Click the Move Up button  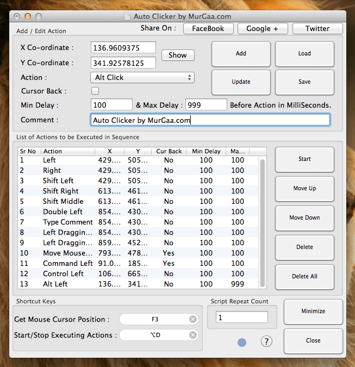tap(304, 189)
